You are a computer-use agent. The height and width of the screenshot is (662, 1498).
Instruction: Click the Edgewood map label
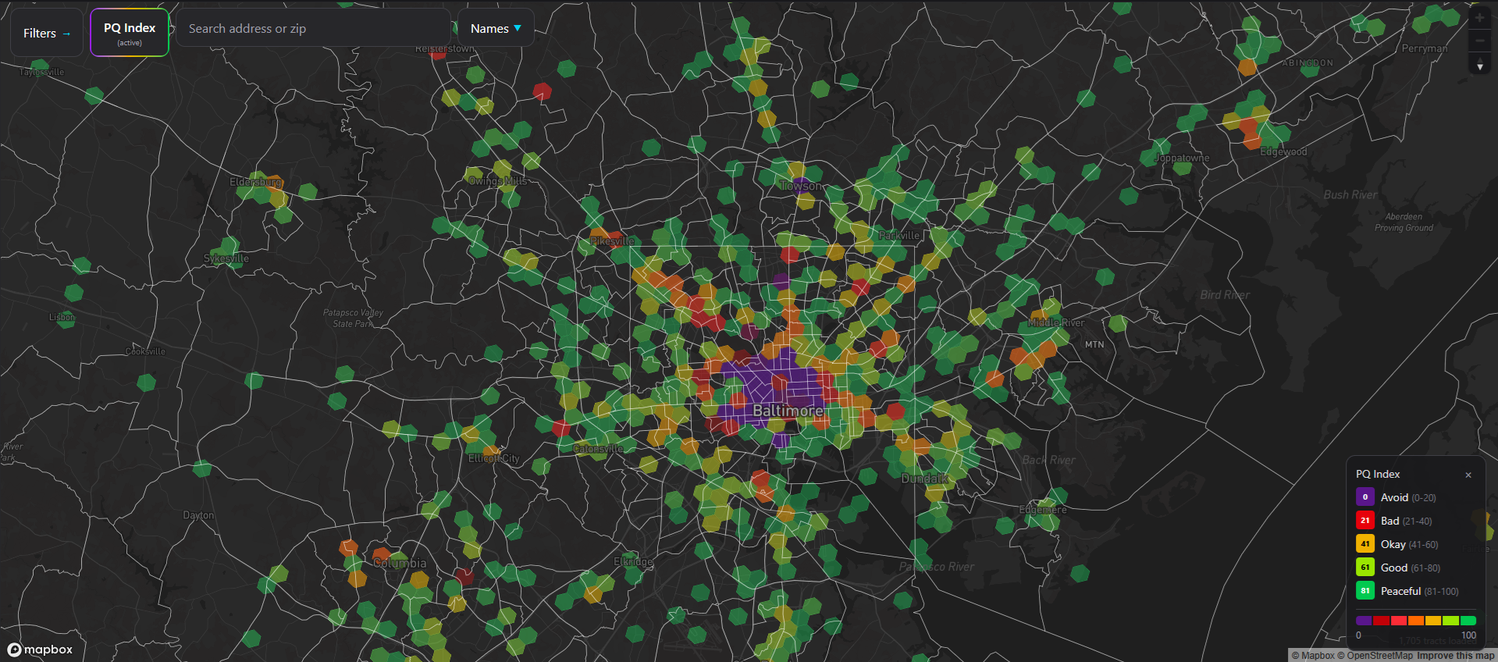(1283, 151)
